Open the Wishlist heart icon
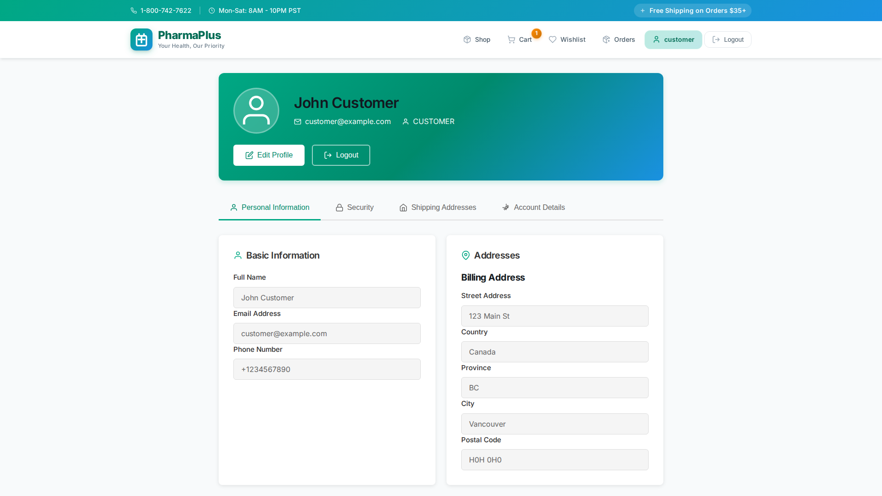Screen dimensions: 882x496 tap(553, 39)
